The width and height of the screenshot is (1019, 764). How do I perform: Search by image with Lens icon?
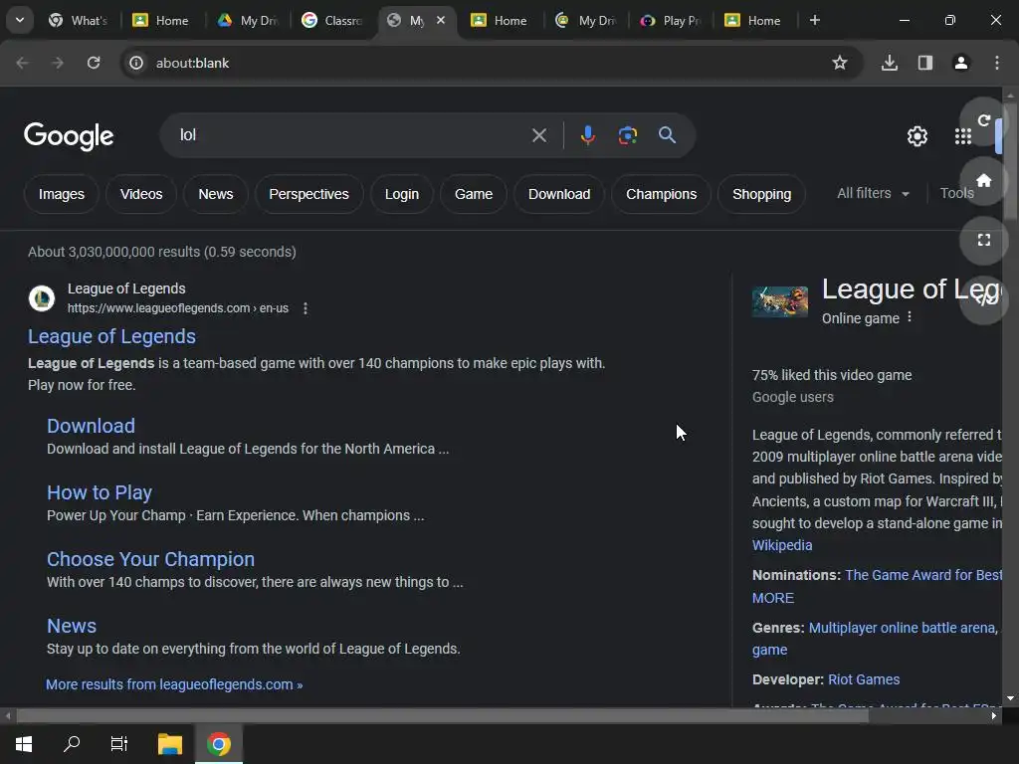[x=627, y=135]
